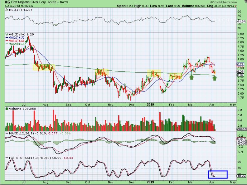This screenshot has height=185, width=247.
Task: Click the red down triangle after Chg
Action: pyautogui.click(x=235, y=6)
